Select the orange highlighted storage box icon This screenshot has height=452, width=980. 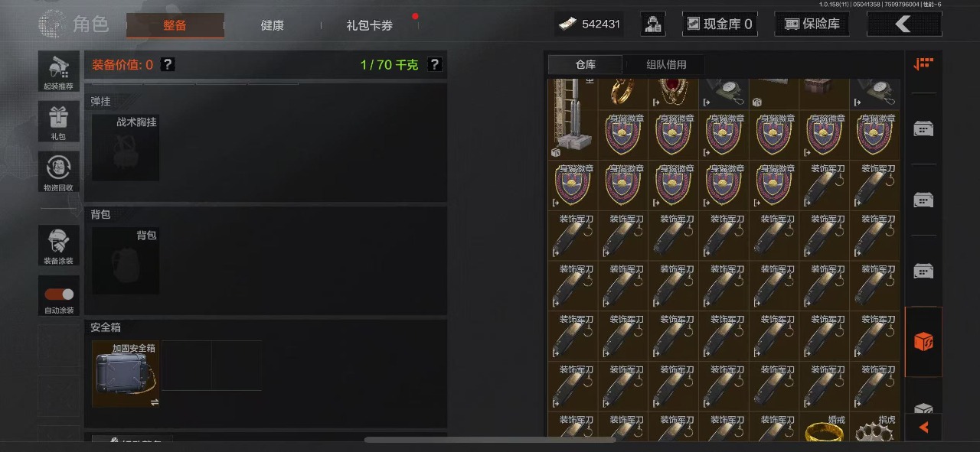point(923,341)
